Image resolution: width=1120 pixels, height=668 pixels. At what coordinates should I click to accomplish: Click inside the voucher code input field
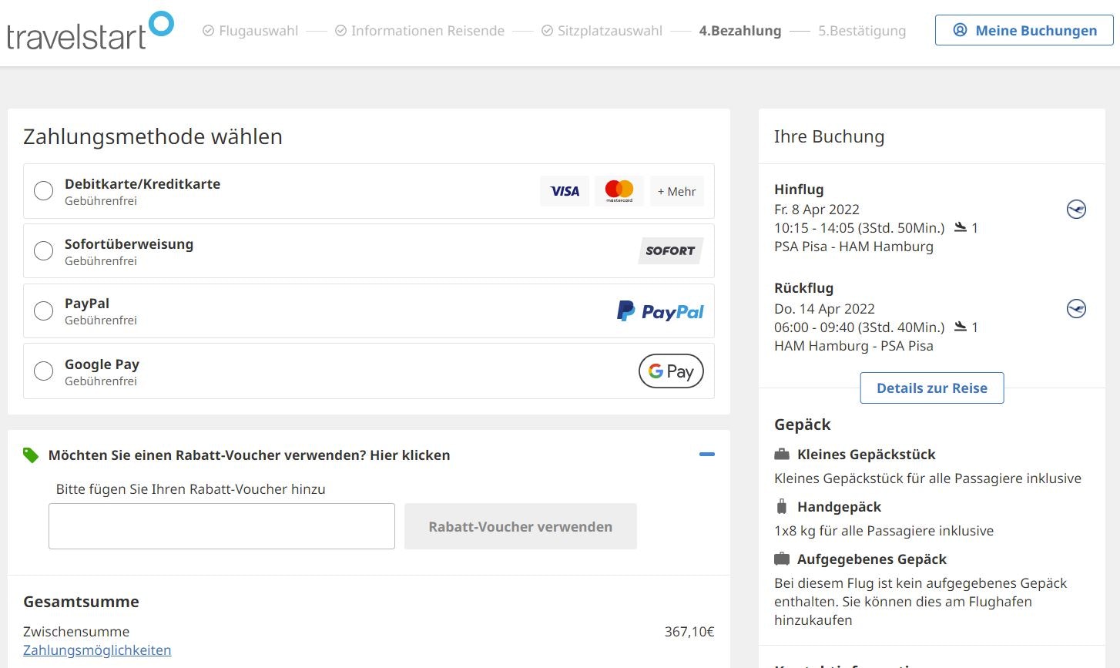[221, 525]
